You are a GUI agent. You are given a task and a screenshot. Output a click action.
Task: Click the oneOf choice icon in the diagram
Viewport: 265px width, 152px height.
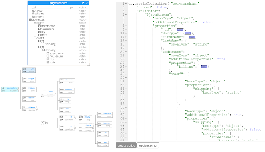(x=44, y=123)
